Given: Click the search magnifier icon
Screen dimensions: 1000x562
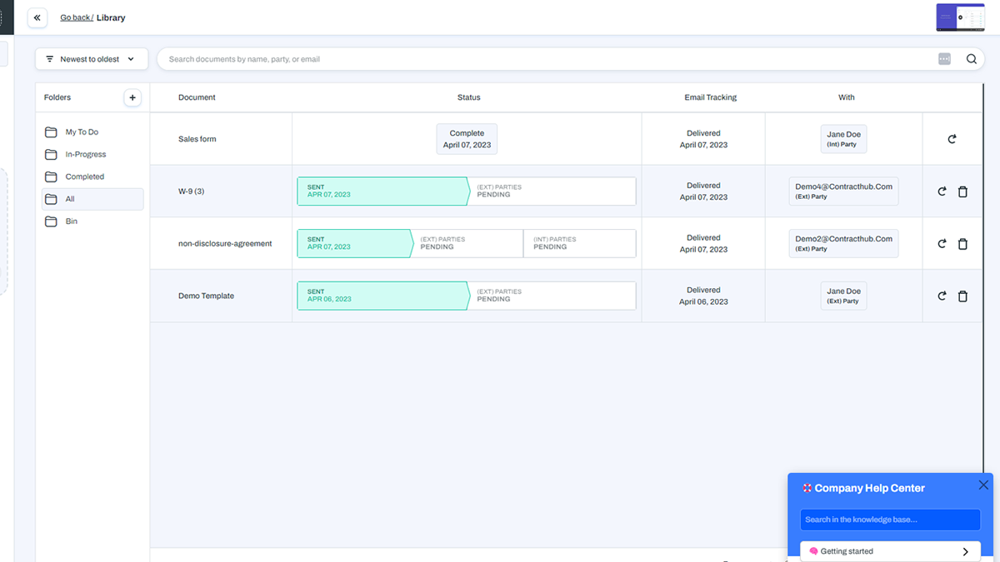Looking at the screenshot, I should point(972,59).
